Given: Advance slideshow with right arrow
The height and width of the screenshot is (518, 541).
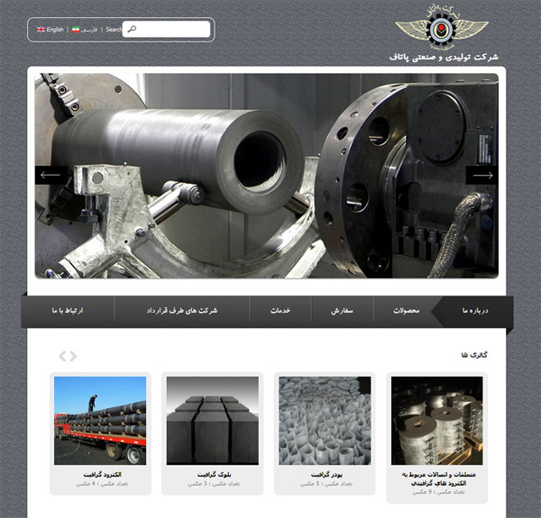Looking at the screenshot, I should click(x=482, y=175).
